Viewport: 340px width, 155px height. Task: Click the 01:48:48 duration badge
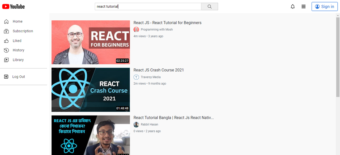click(x=122, y=108)
